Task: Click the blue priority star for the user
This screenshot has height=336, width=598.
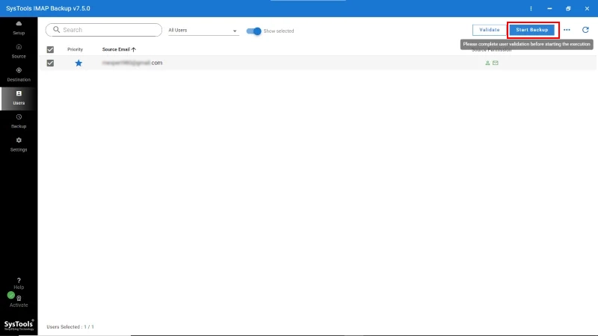Action: (x=78, y=63)
